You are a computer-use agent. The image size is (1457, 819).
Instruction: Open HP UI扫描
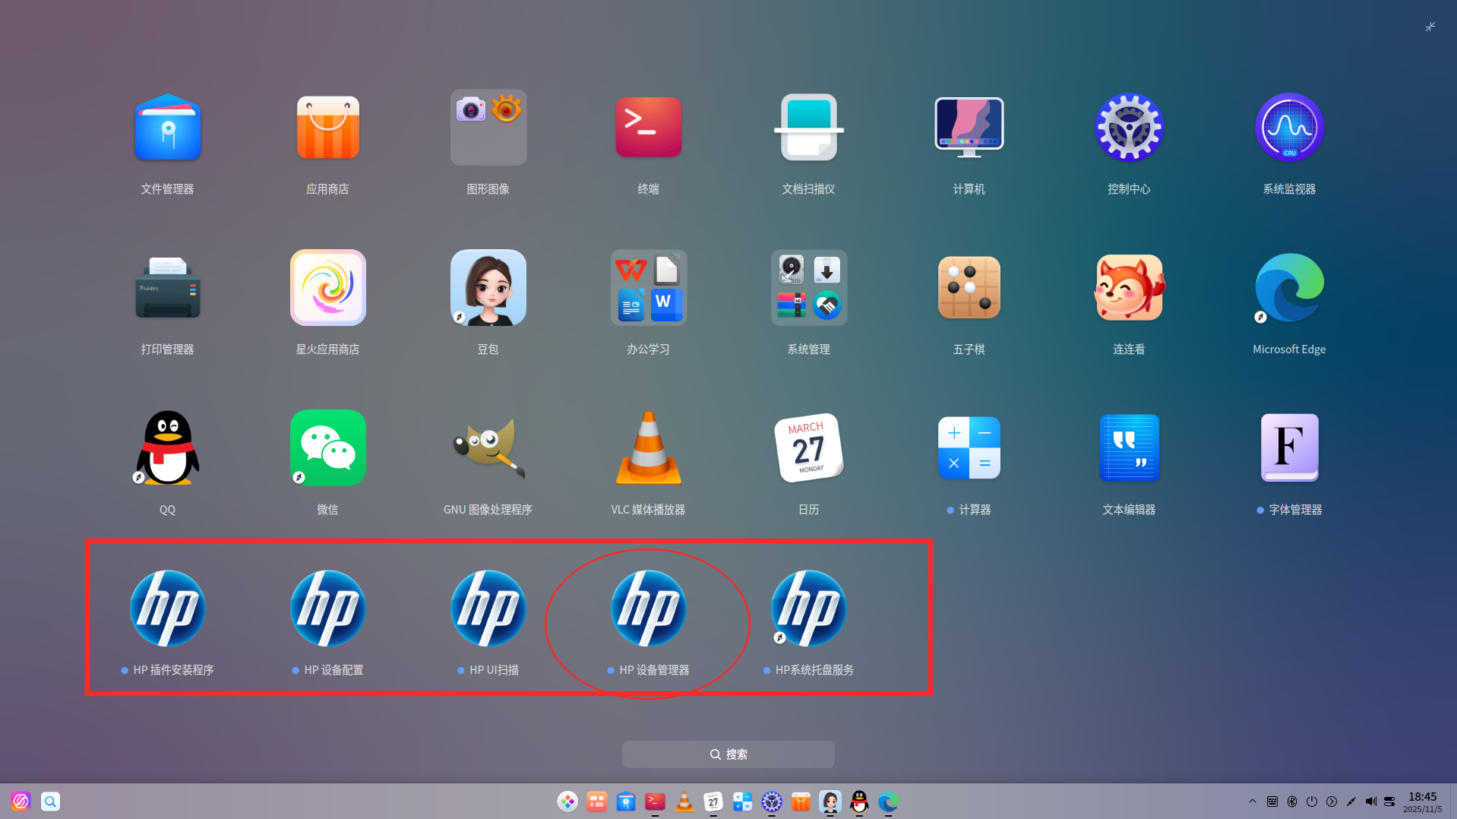click(488, 609)
